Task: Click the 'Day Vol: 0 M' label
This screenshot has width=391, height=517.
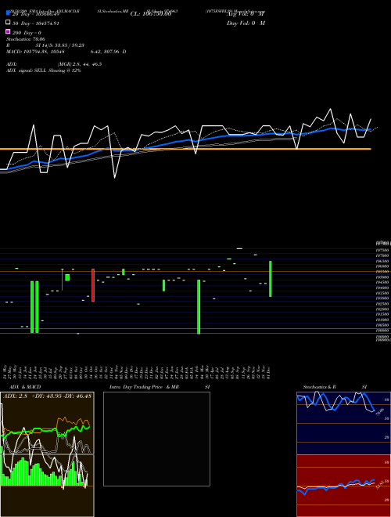Action: (x=246, y=23)
